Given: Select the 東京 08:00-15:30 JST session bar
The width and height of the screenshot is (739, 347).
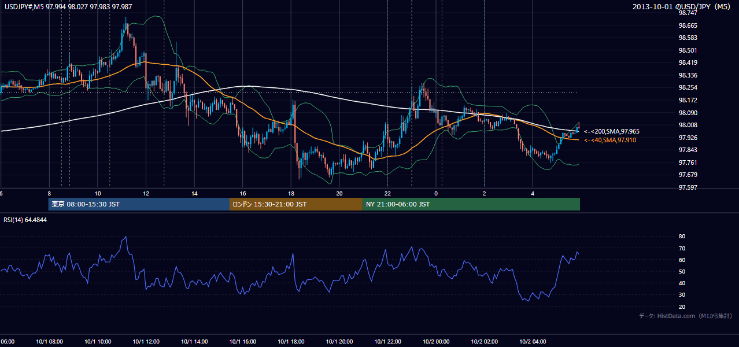Looking at the screenshot, I should [139, 204].
